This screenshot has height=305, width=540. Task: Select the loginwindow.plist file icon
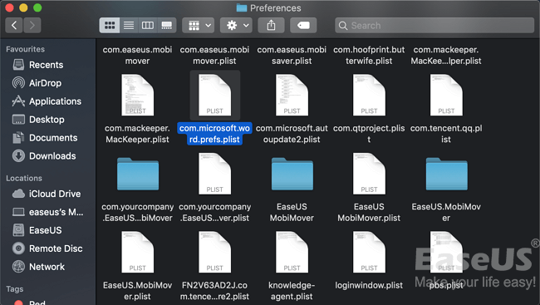pyautogui.click(x=369, y=253)
